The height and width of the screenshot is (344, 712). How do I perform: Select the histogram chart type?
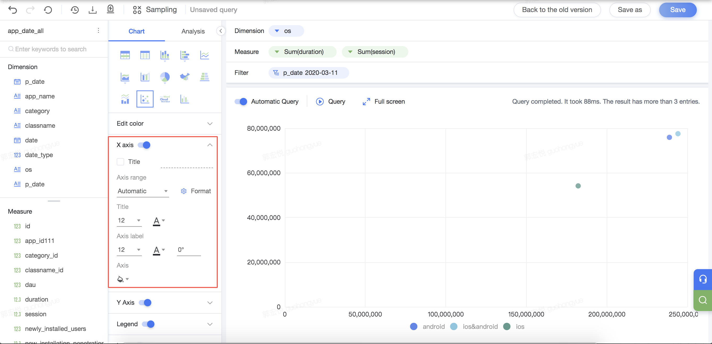(185, 99)
